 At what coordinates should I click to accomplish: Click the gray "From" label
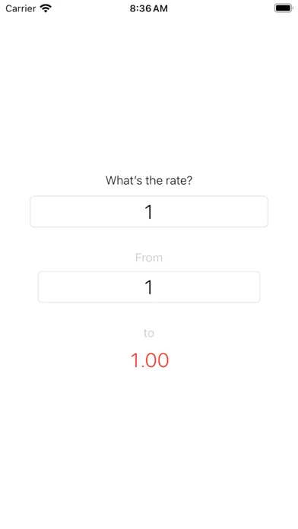(149, 258)
